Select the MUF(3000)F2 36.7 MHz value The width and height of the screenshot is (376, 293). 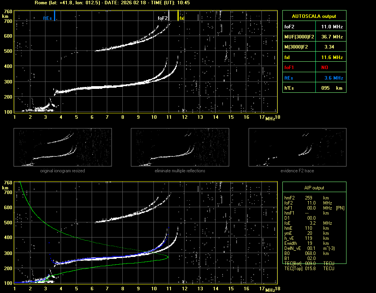point(331,36)
